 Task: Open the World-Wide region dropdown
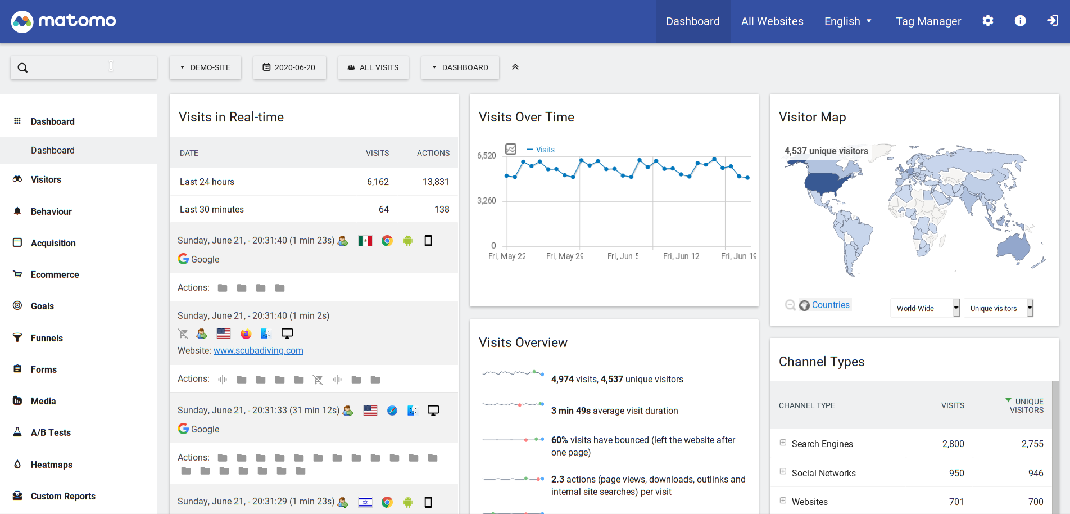coord(925,308)
